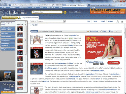Close the heart (anatomy) browser tab
126x94 pixels.
(86, 5)
